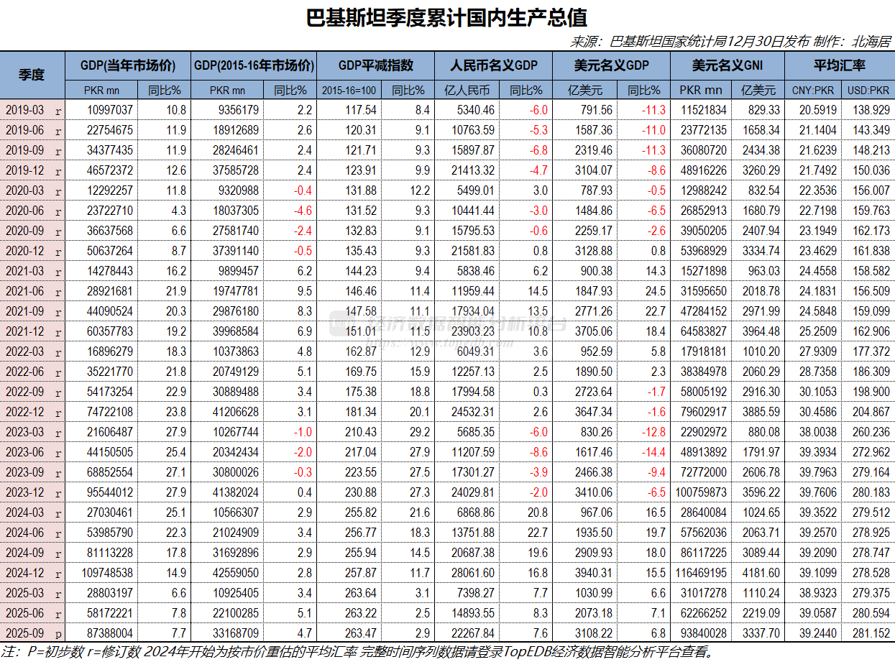The image size is (895, 662).
Task: Click the 人民币名义GDP column header
Action: [493, 65]
